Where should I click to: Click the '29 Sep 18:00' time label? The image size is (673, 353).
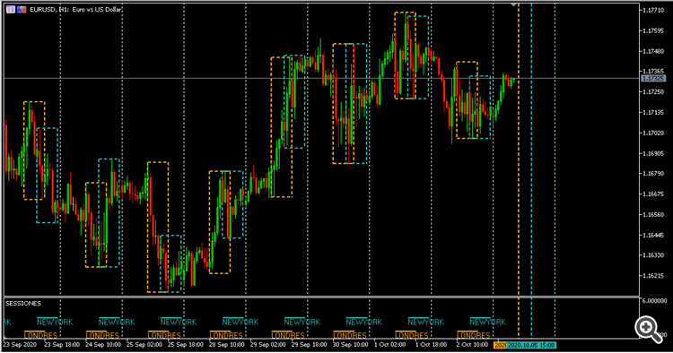point(309,344)
